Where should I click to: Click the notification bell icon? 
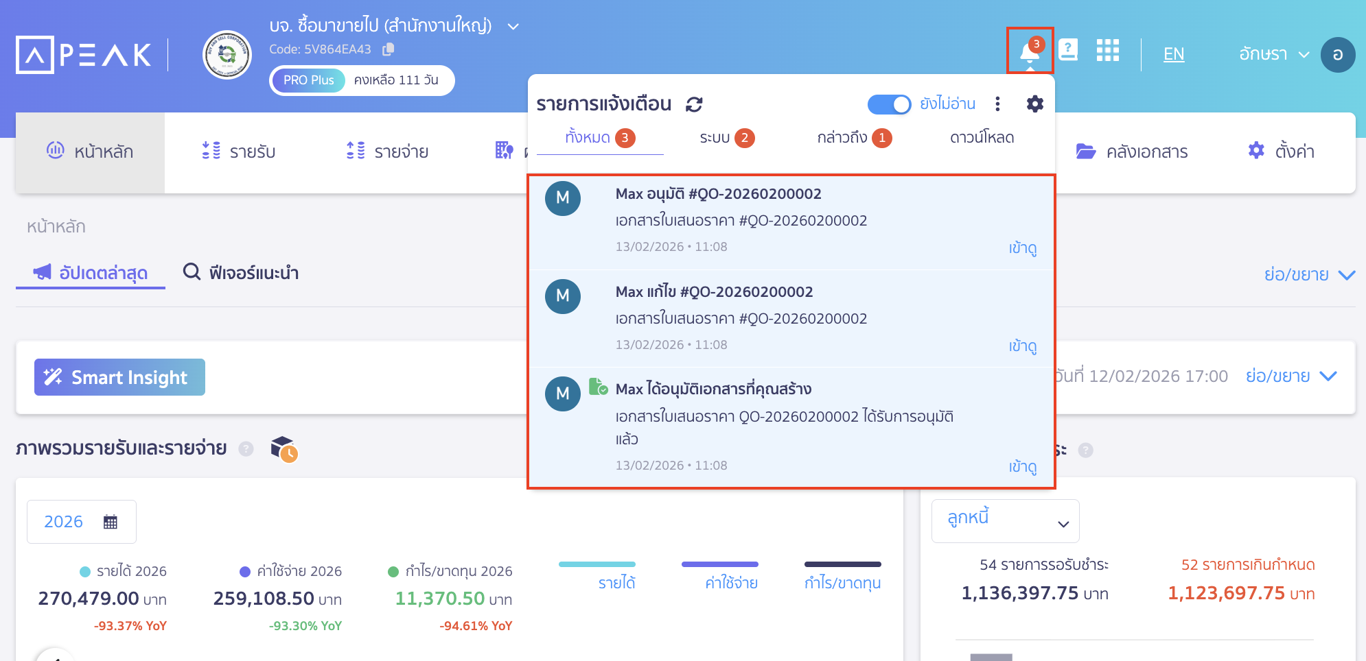click(1028, 51)
